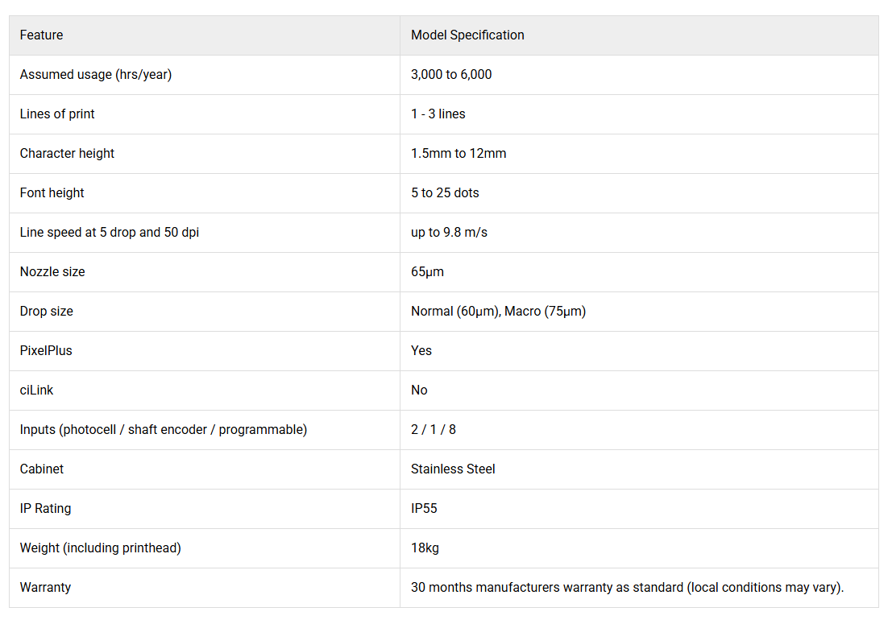Select the Inputs row label text
Image resolution: width=888 pixels, height=624 pixels.
pos(164,430)
